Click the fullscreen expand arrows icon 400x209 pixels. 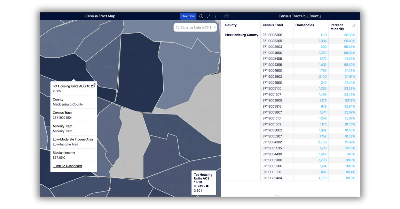(208, 16)
